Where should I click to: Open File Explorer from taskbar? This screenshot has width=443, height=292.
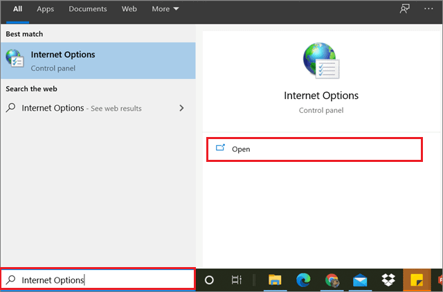click(275, 280)
